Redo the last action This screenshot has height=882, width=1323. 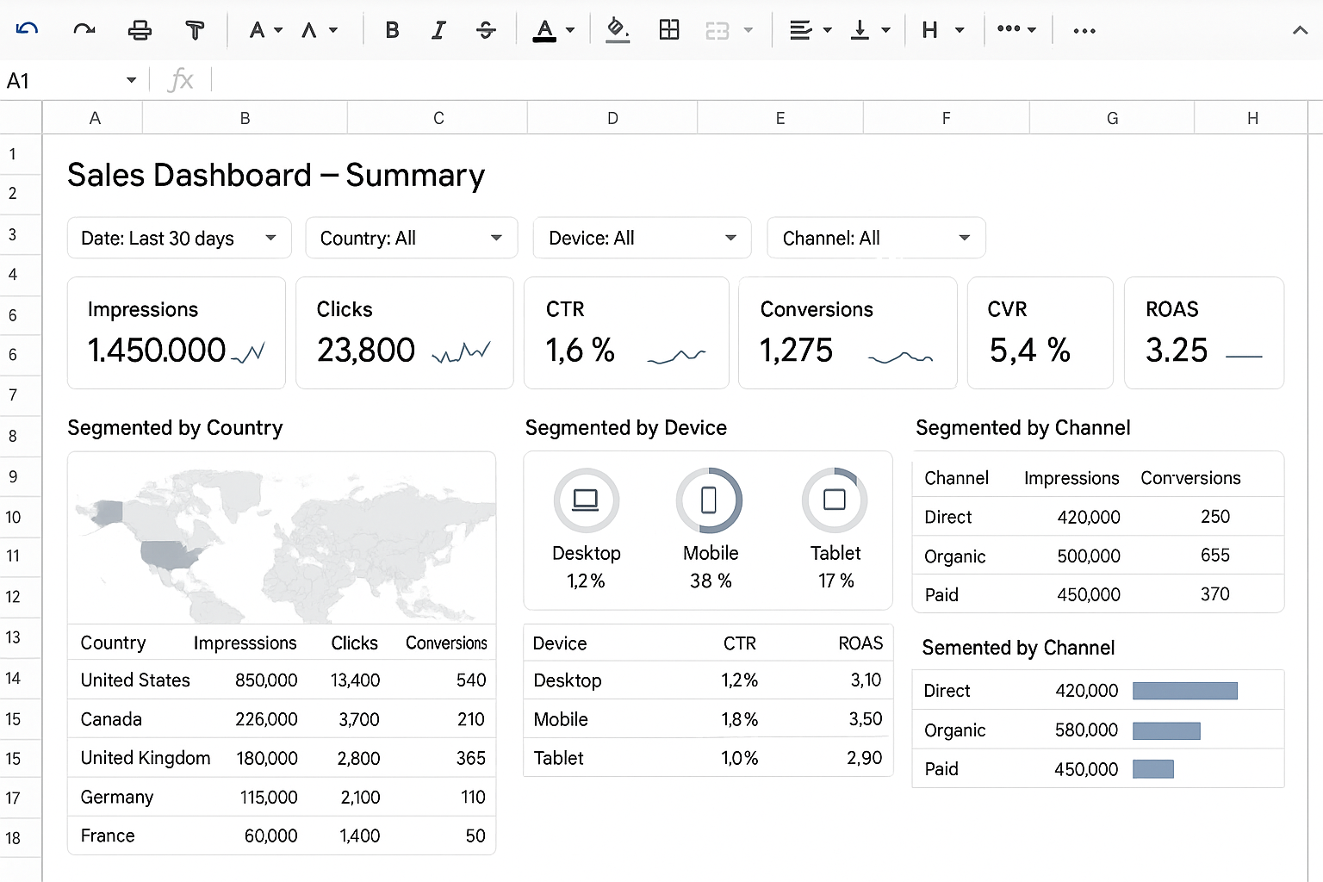tap(84, 28)
